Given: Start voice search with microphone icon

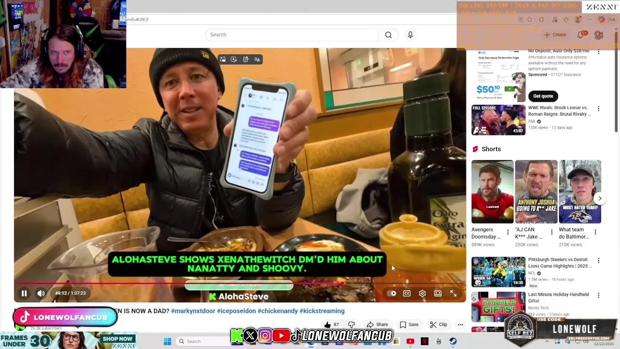Looking at the screenshot, I should (410, 35).
